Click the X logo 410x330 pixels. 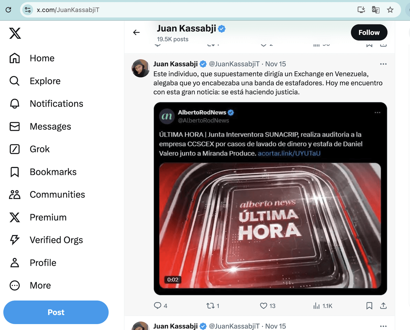(x=15, y=33)
